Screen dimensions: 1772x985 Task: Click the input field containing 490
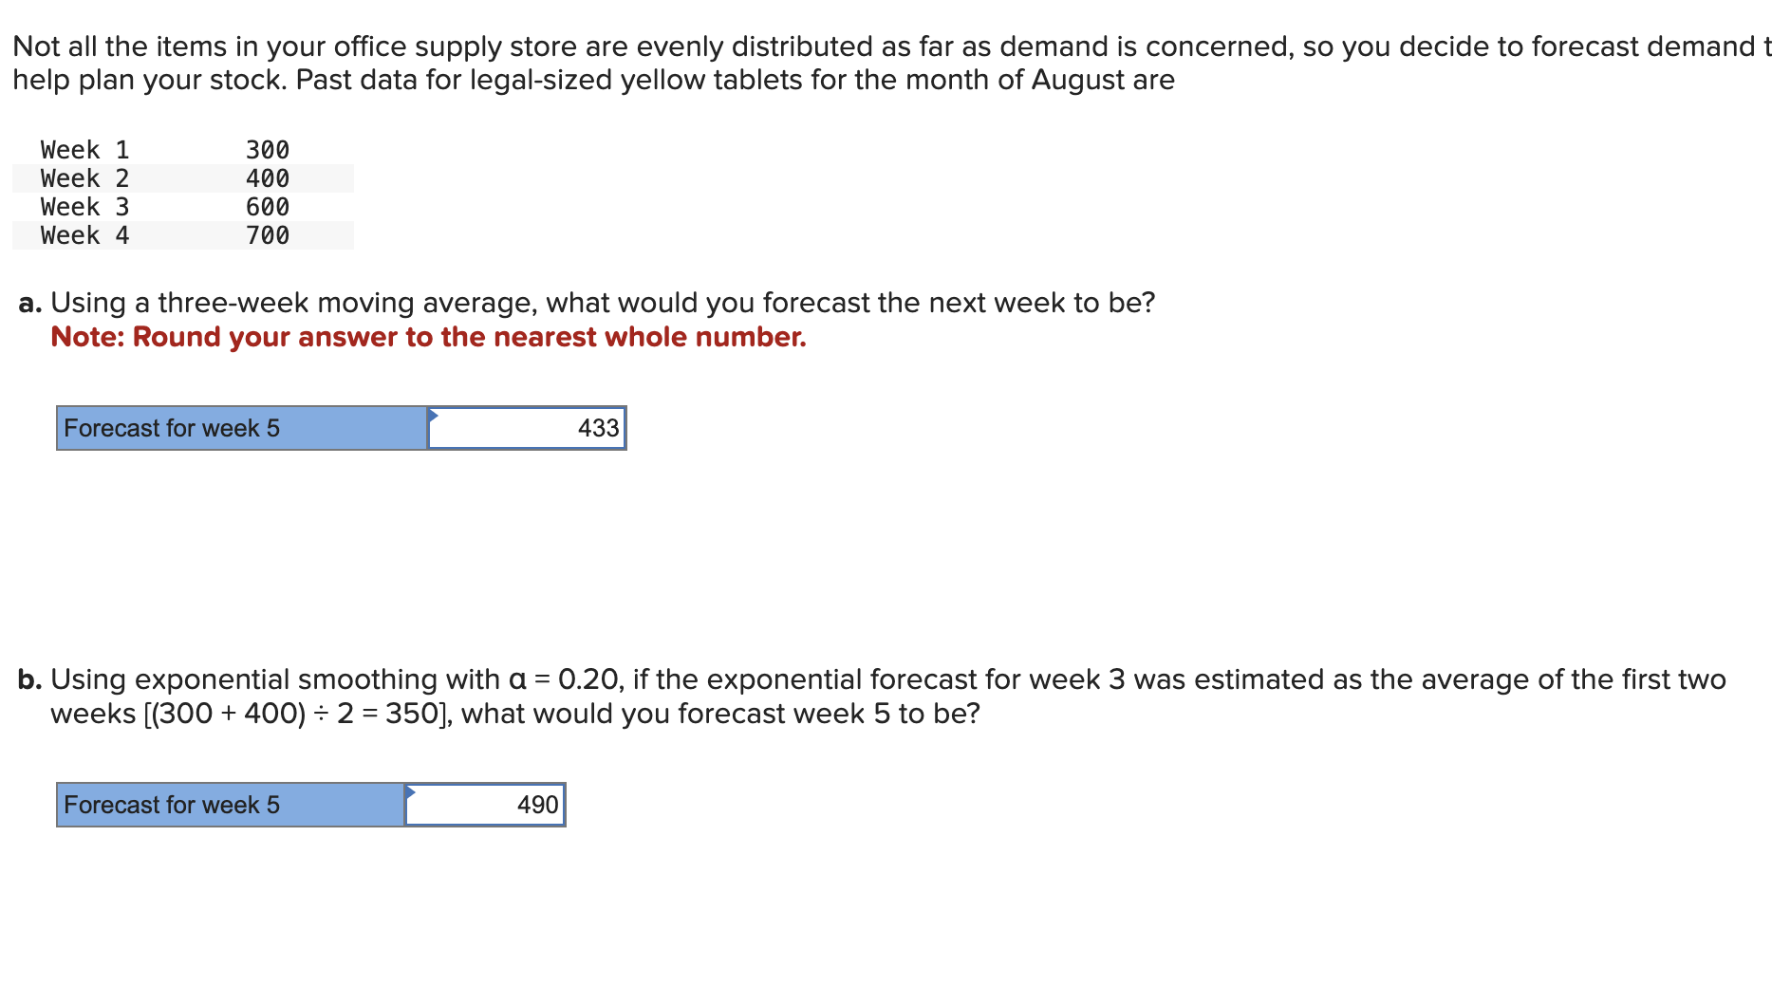pos(485,805)
